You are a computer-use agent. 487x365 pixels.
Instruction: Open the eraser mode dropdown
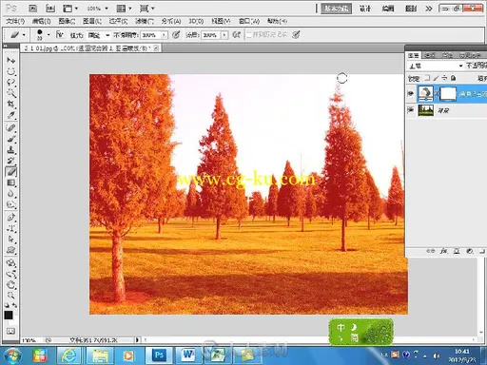pyautogui.click(x=99, y=35)
